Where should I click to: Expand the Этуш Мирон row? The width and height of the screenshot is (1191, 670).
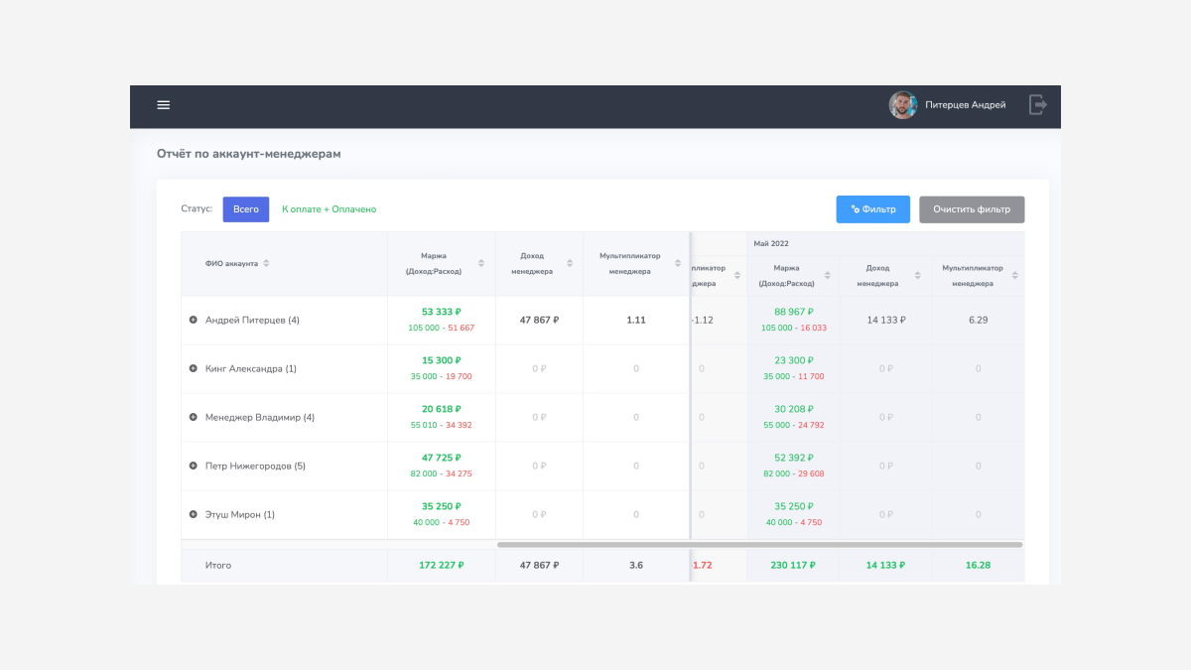194,514
